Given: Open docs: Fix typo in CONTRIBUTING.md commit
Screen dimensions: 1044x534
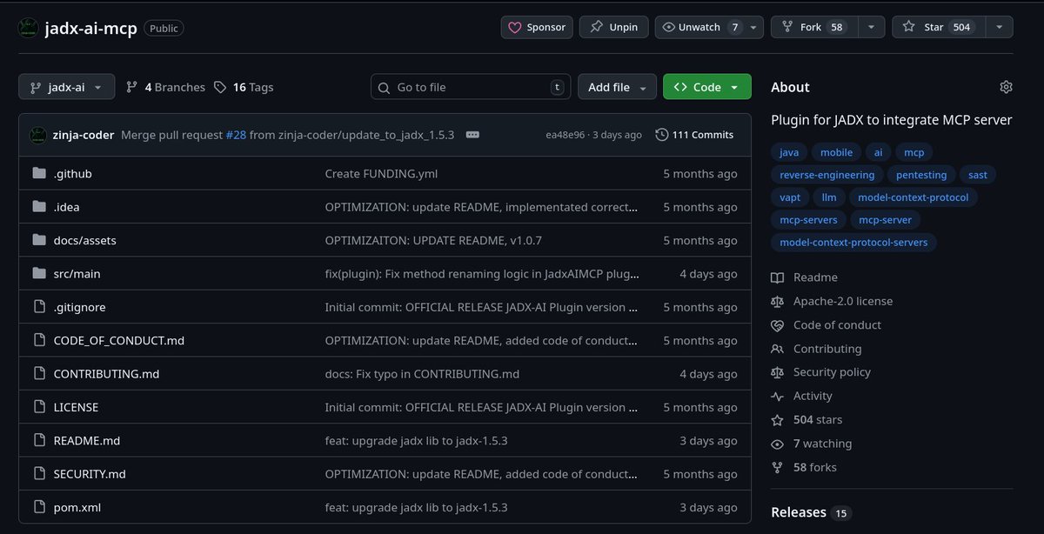Looking at the screenshot, I should click(422, 374).
